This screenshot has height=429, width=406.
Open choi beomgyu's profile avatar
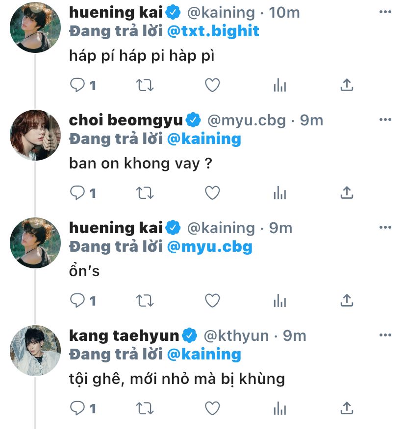tap(35, 135)
